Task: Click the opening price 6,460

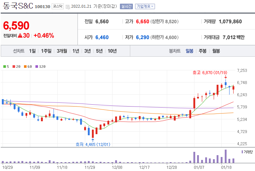Action: [102, 37]
